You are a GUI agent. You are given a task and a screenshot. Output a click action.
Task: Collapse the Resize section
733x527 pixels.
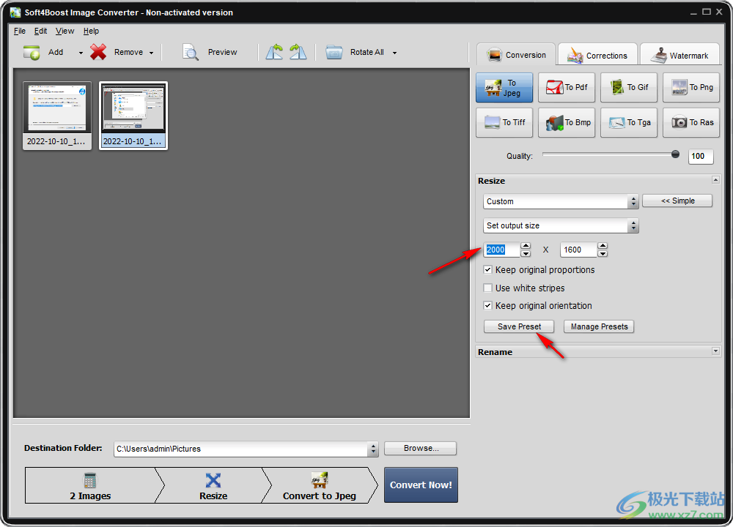715,180
